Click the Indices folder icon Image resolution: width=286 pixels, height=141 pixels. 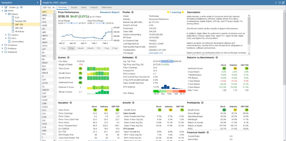point(9,14)
